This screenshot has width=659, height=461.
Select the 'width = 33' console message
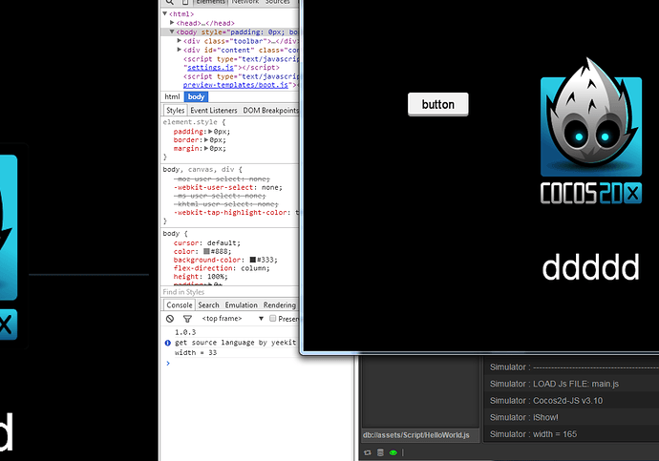click(196, 353)
